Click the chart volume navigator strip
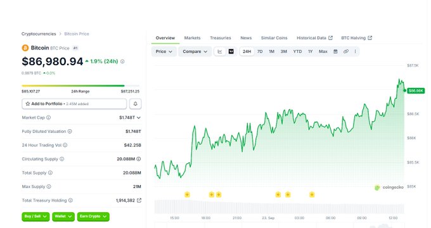This screenshot has width=431, height=228. (280, 207)
